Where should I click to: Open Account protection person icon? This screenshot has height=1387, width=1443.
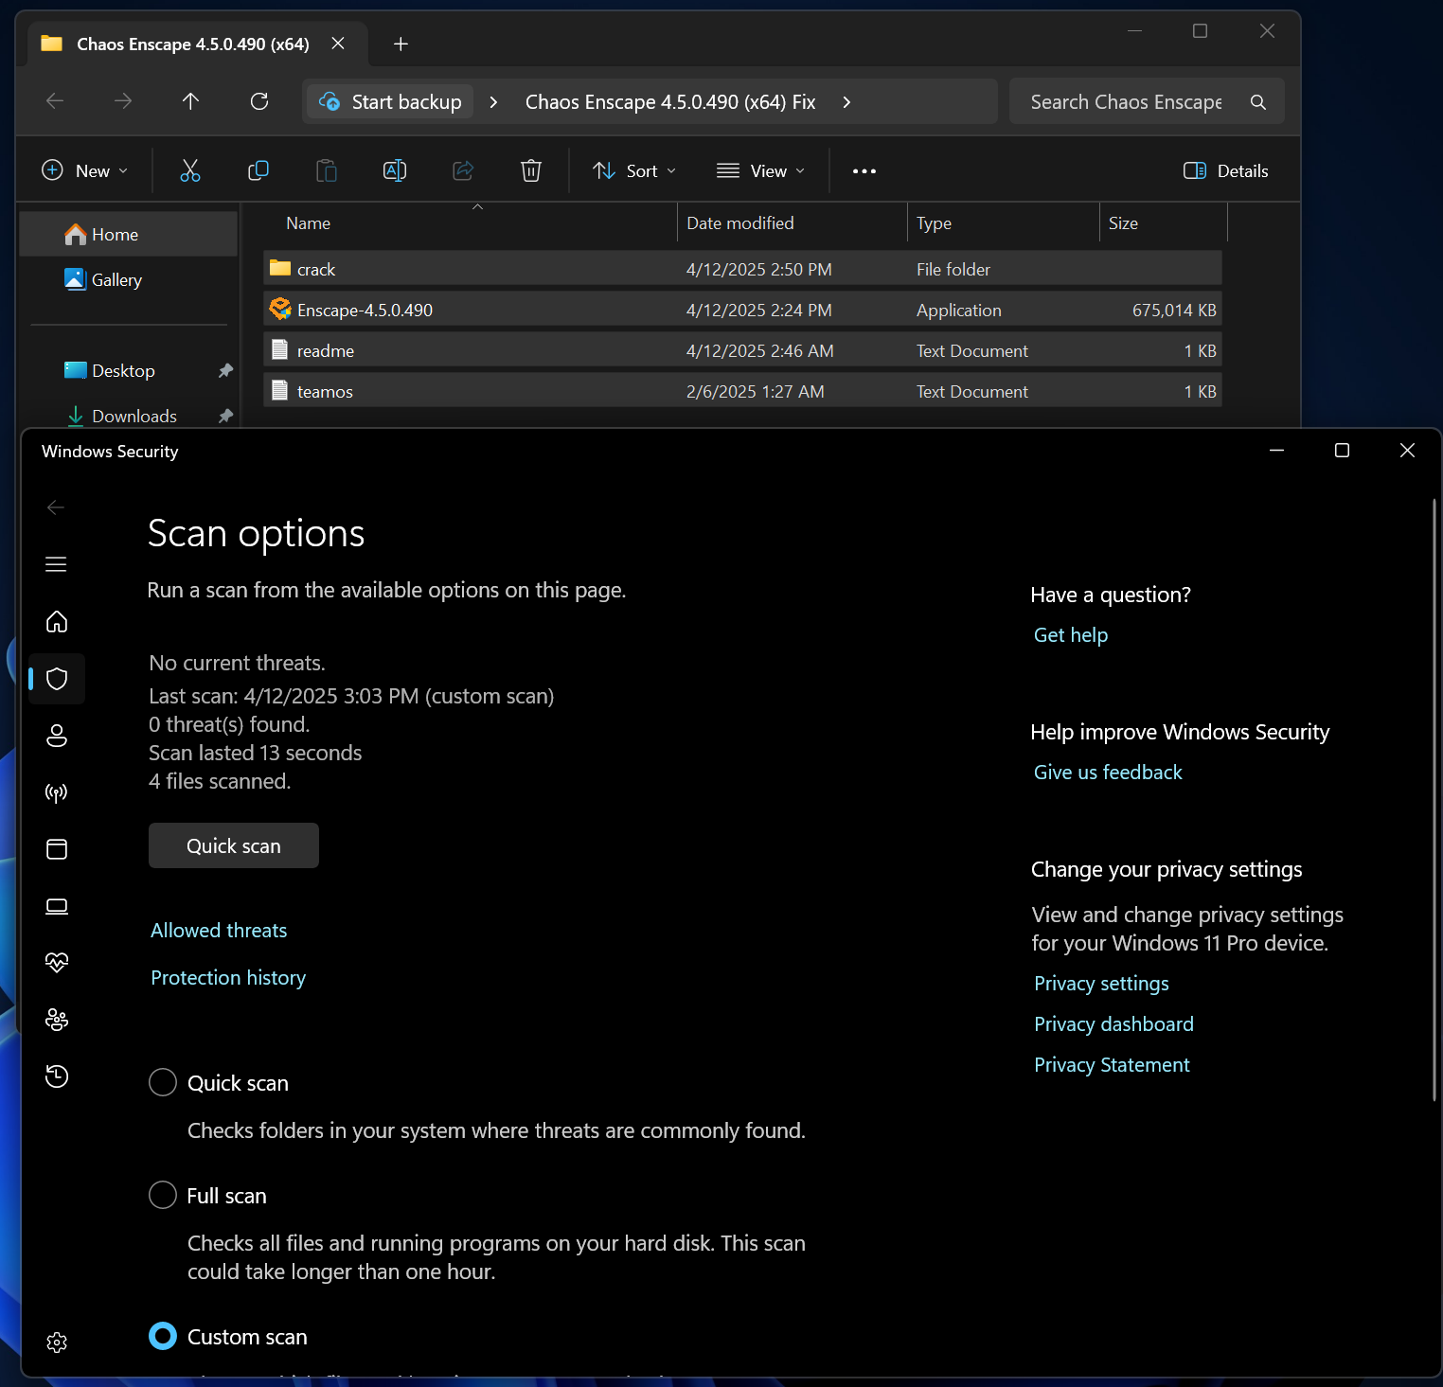57,736
